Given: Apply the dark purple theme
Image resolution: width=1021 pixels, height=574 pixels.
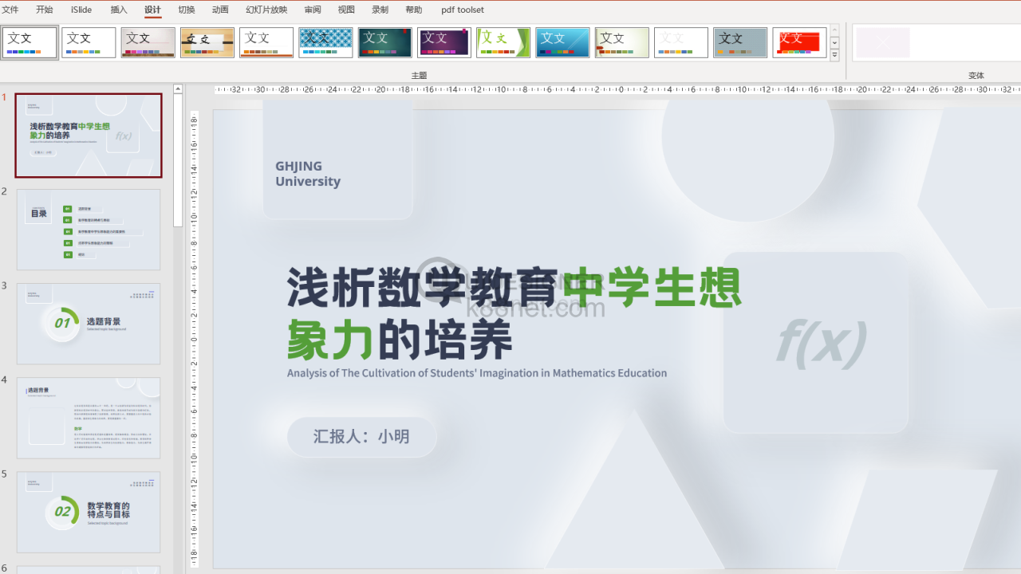Looking at the screenshot, I should click(x=444, y=42).
